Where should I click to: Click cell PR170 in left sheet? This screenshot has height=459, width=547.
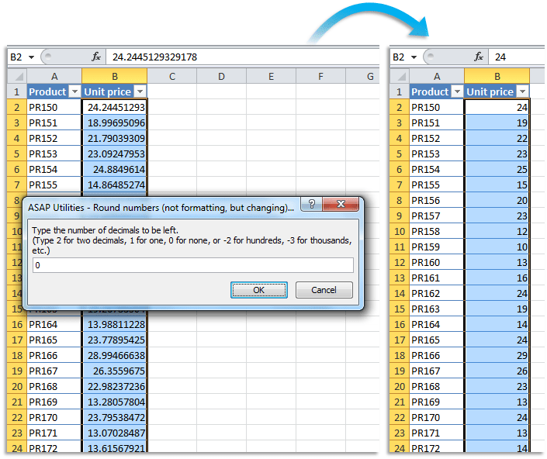(x=54, y=418)
